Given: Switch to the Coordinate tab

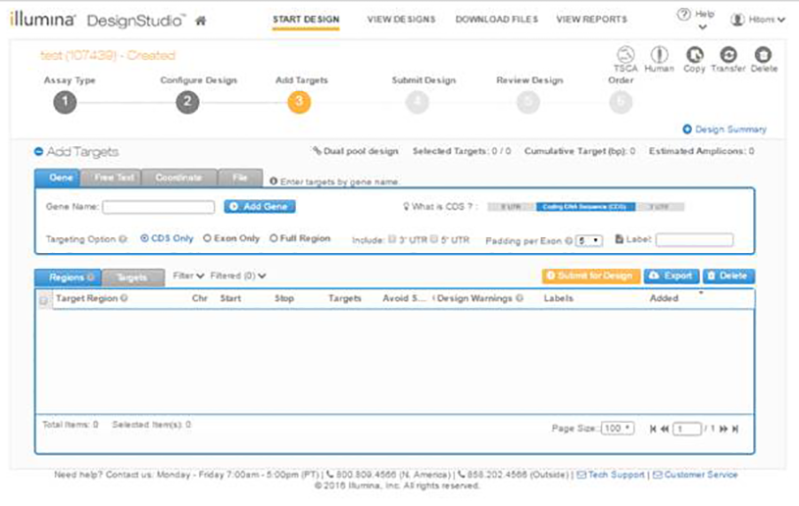Looking at the screenshot, I should (x=179, y=177).
